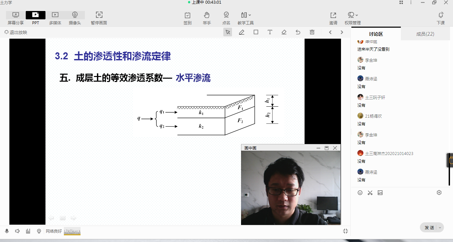Mute the speaker volume icon
Image resolution: width=453 pixels, height=242 pixels.
17,231
